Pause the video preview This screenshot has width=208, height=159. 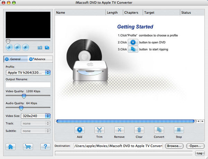coord(17,47)
